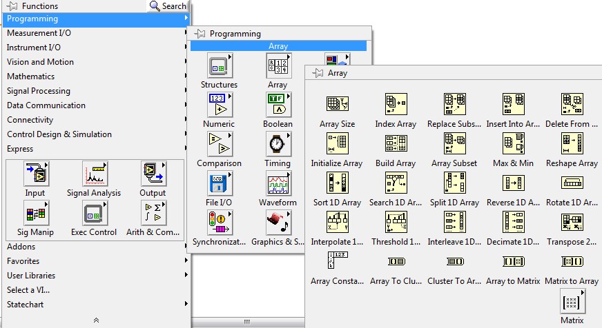Viewport: 602px width, 328px height.
Task: Select the Split 1D Array function
Action: [x=454, y=183]
